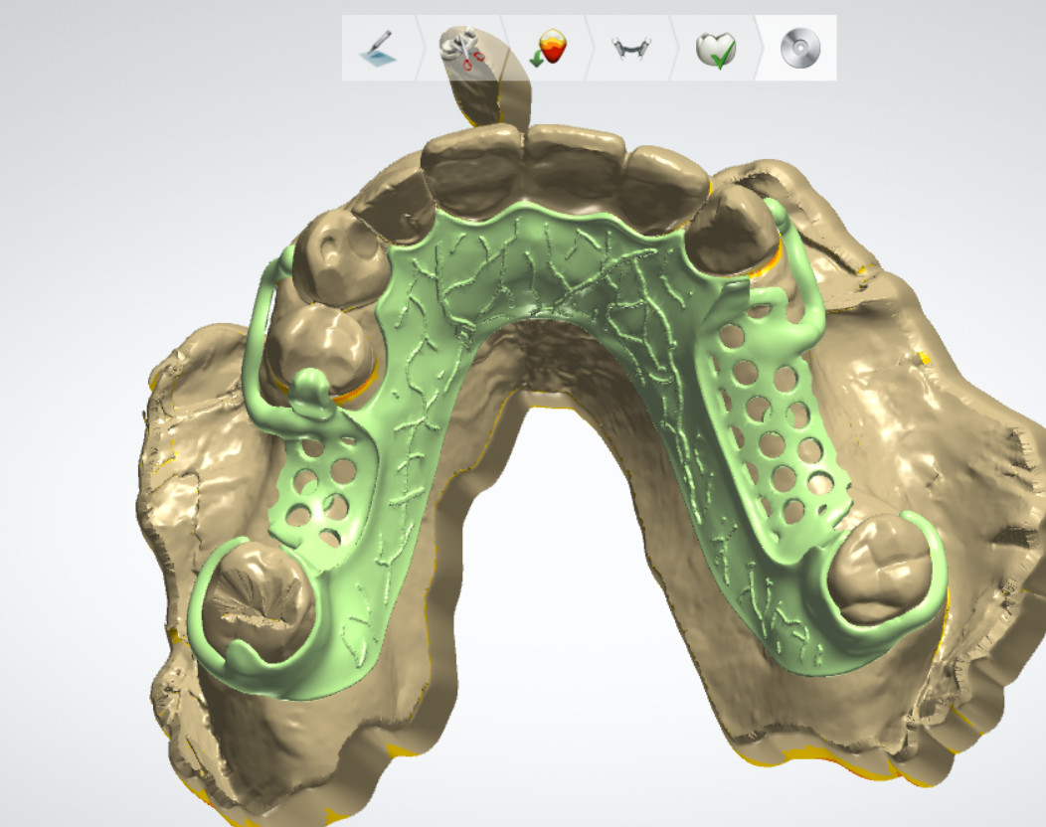The width and height of the screenshot is (1046, 827).
Task: Open the tooth checkmark finalize step
Action: (x=715, y=49)
